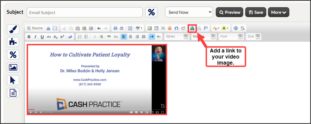
Task: Click the Block Quote icon
Action: click(109, 36)
